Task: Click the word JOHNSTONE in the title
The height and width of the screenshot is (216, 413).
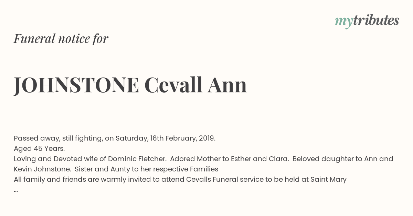Action: pos(76,85)
